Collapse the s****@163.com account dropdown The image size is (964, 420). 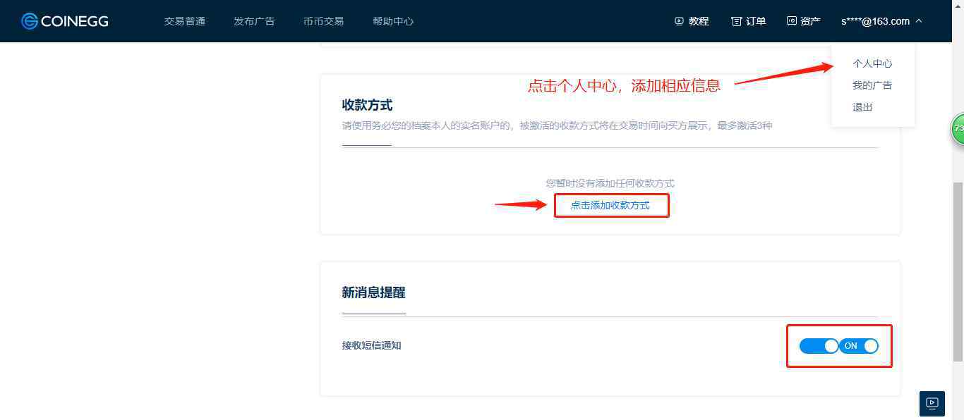click(x=882, y=21)
